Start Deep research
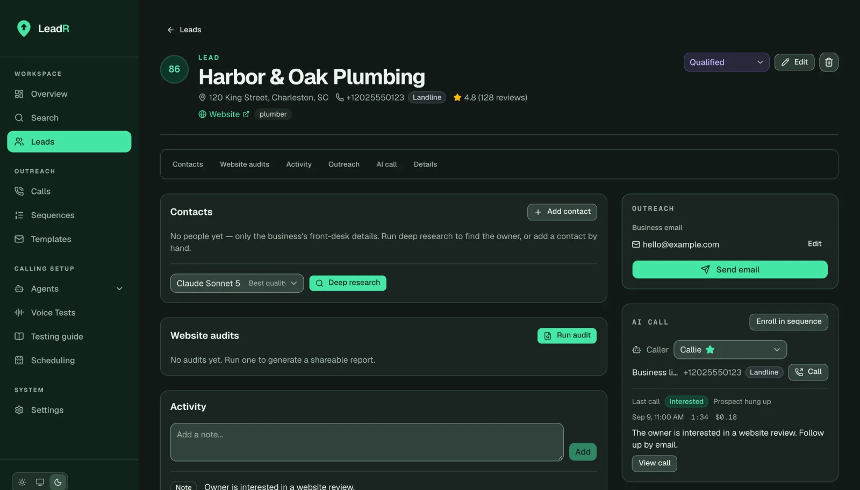The height and width of the screenshot is (490, 860). (x=348, y=283)
